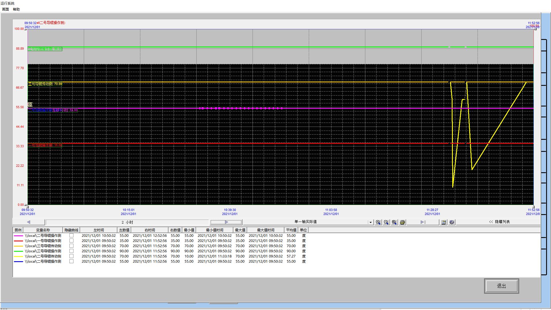Click the 09:50:32 left time cursor marker
Image resolution: width=551 pixels, height=310 pixels.
(27, 206)
